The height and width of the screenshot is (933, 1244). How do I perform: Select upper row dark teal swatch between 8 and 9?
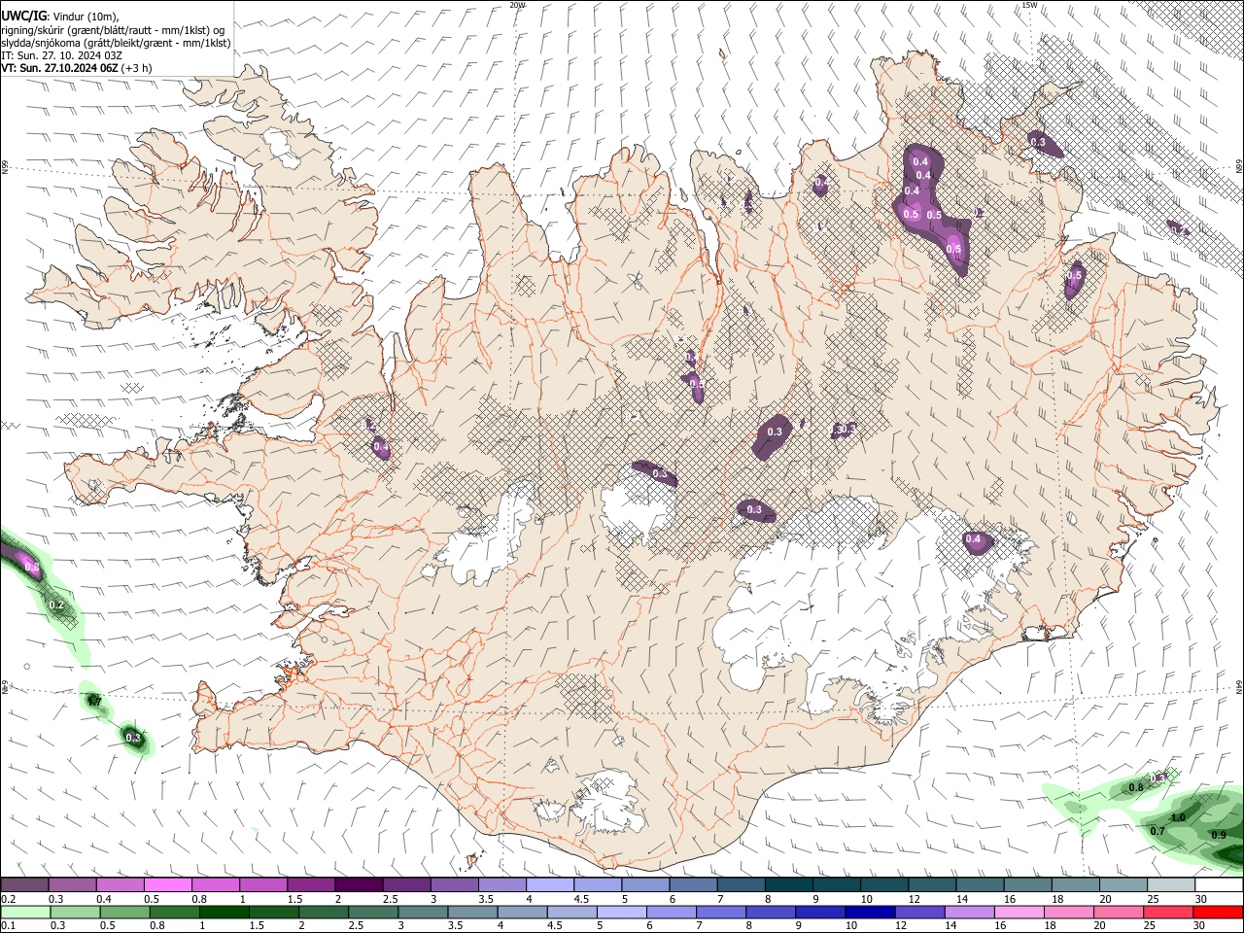click(x=788, y=886)
